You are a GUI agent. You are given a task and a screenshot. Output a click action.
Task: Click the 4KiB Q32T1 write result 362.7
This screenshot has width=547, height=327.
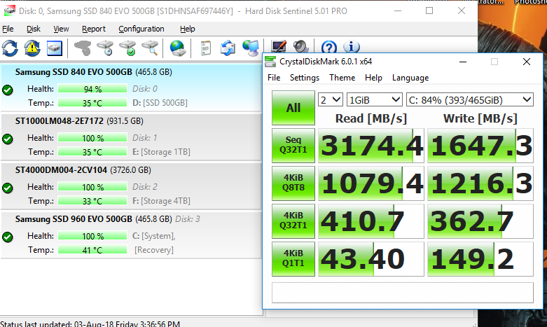(480, 221)
